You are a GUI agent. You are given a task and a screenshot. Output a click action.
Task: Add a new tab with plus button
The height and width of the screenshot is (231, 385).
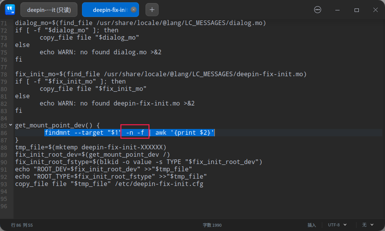coord(152,10)
